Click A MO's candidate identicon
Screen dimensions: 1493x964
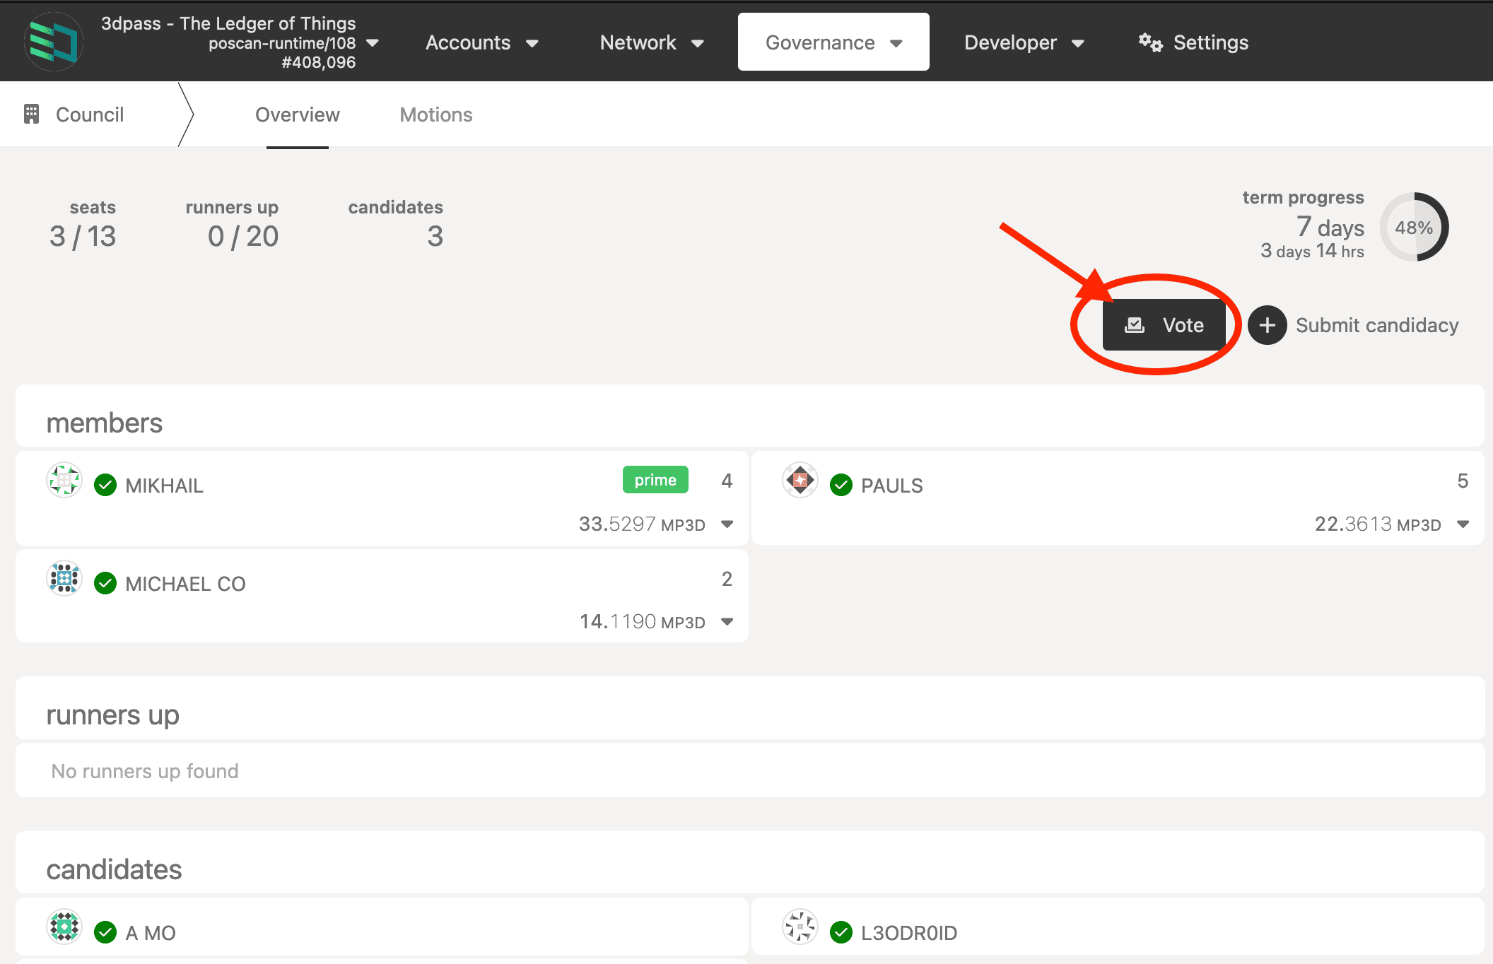click(64, 927)
